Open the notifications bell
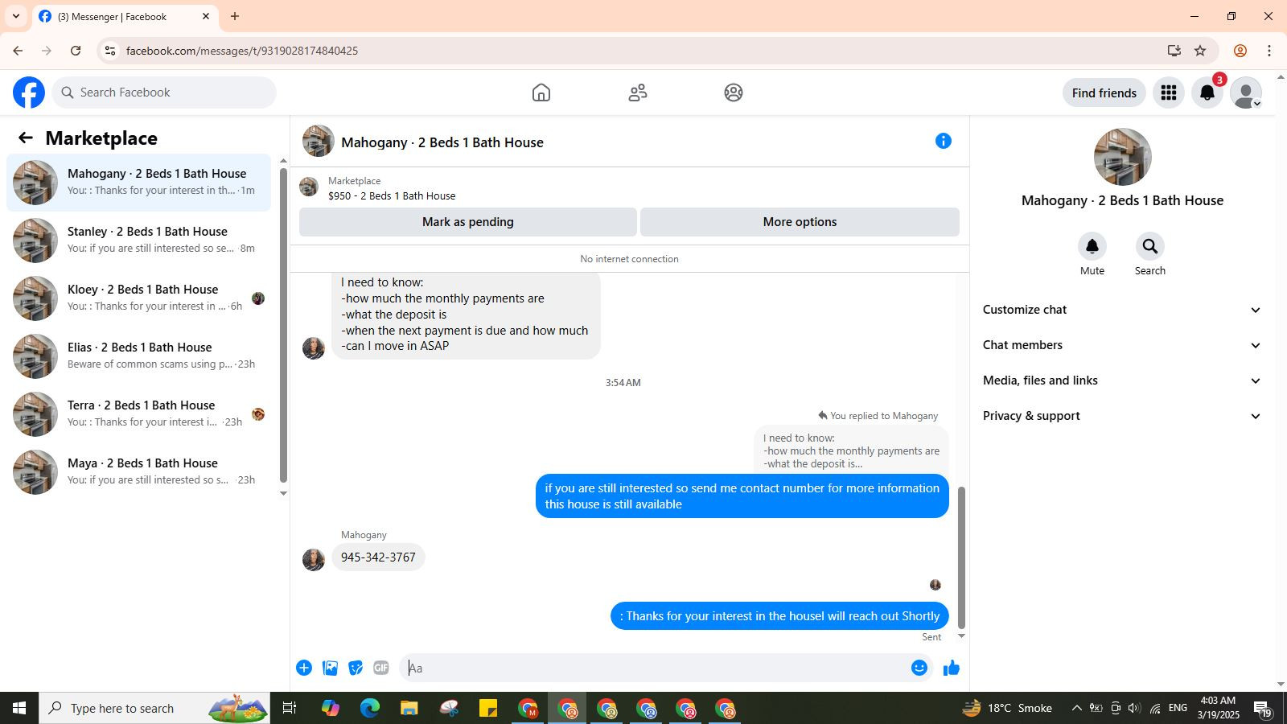 click(1207, 93)
